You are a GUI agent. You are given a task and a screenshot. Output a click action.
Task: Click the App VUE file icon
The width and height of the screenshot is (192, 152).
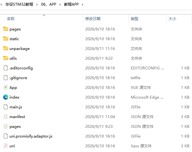pos(5,87)
